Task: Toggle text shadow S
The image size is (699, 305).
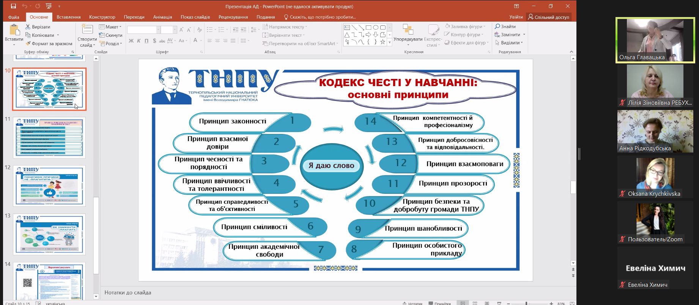Action: (x=154, y=41)
